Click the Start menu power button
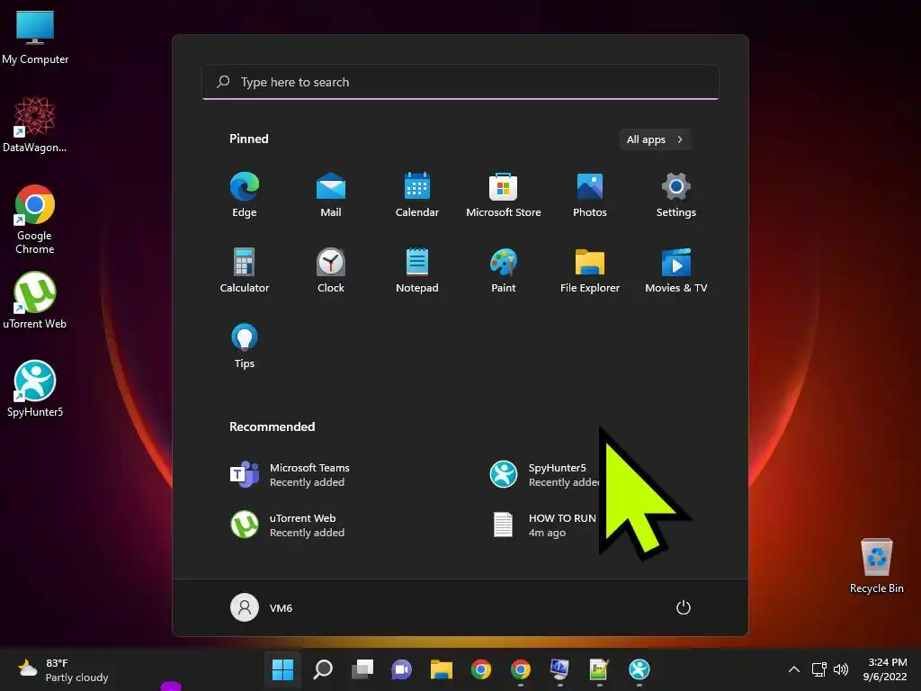 coord(684,607)
